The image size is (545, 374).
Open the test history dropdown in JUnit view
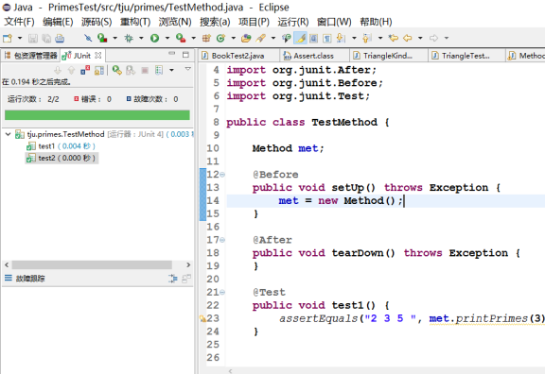coord(171,71)
